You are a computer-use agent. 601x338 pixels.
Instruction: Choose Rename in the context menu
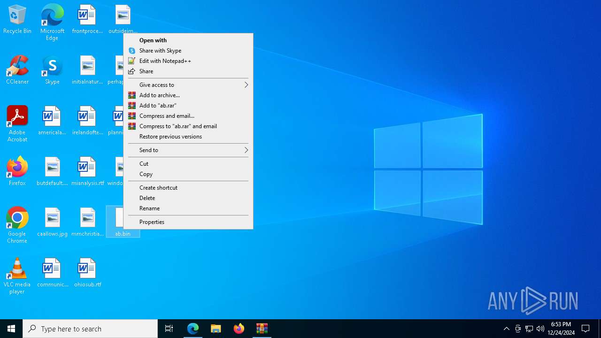pyautogui.click(x=188, y=208)
